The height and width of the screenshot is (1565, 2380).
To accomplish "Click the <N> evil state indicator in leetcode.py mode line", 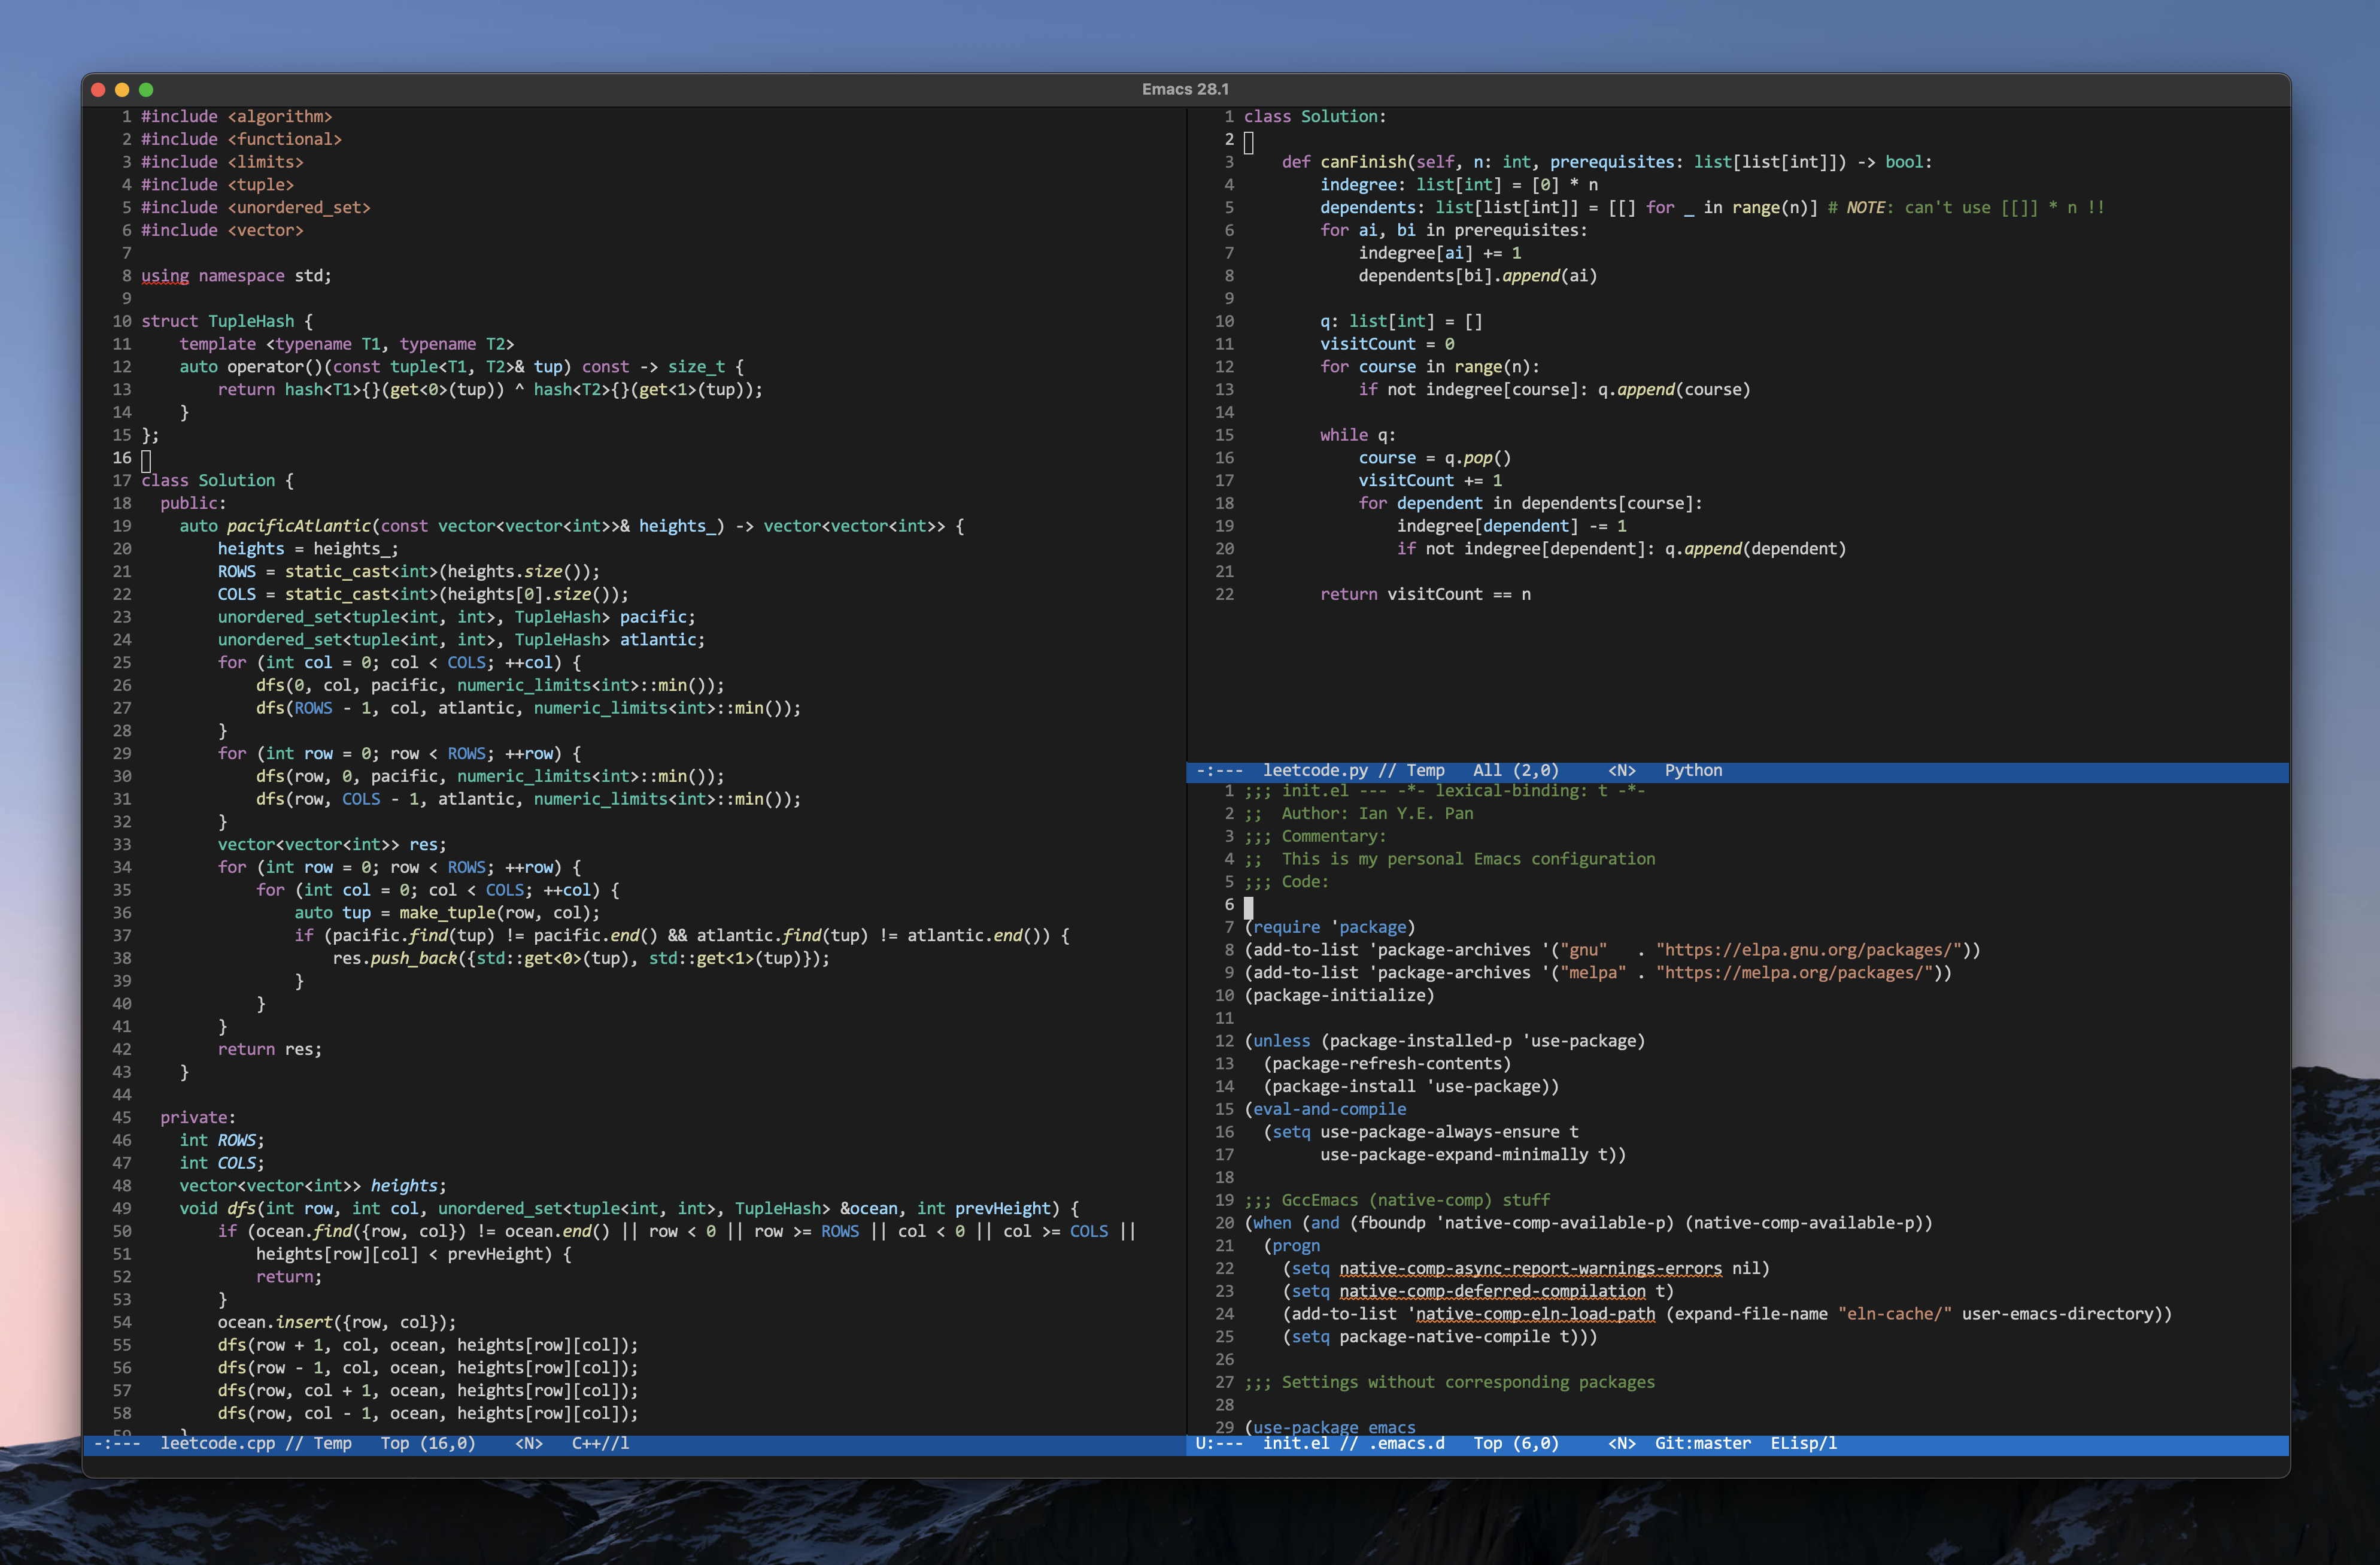I will (x=1621, y=770).
